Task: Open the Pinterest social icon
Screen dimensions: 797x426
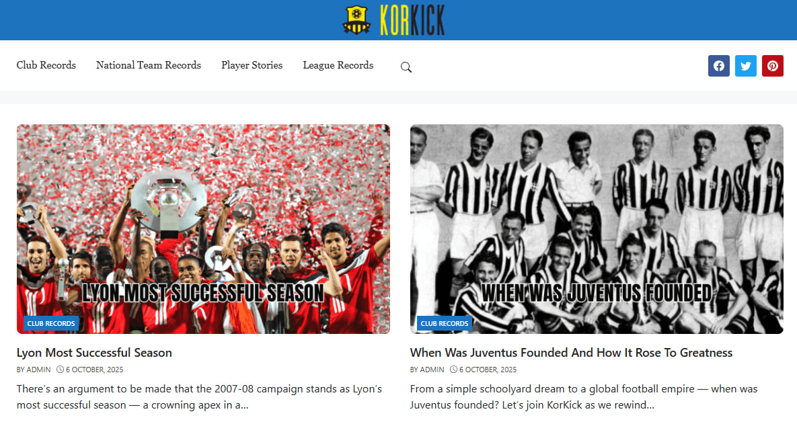Action: click(773, 66)
